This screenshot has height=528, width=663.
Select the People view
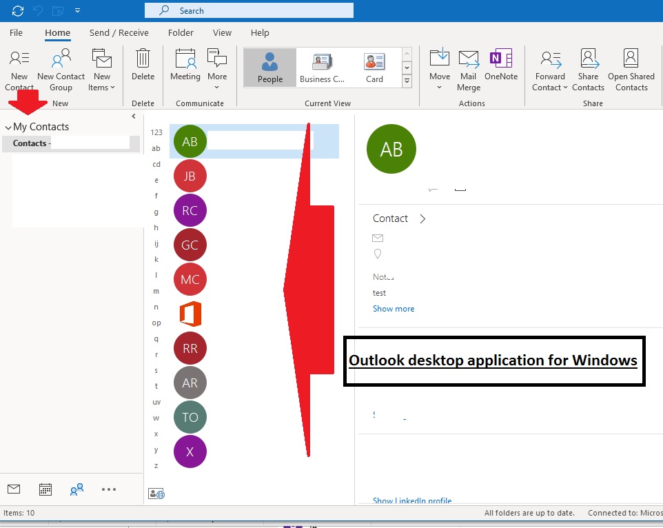[x=269, y=68]
